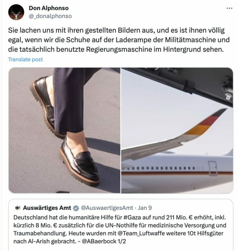Open the Don Alphonso display name
The width and height of the screenshot is (238, 251).
(49, 8)
